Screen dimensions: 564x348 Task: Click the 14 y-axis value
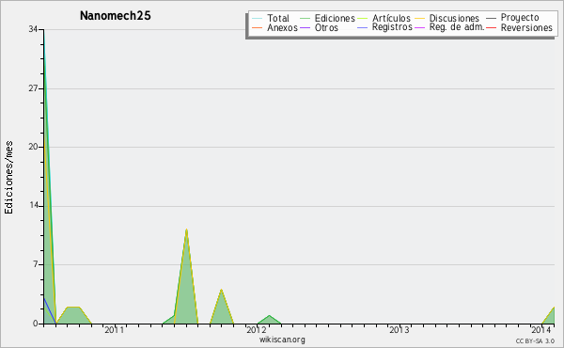click(x=33, y=206)
